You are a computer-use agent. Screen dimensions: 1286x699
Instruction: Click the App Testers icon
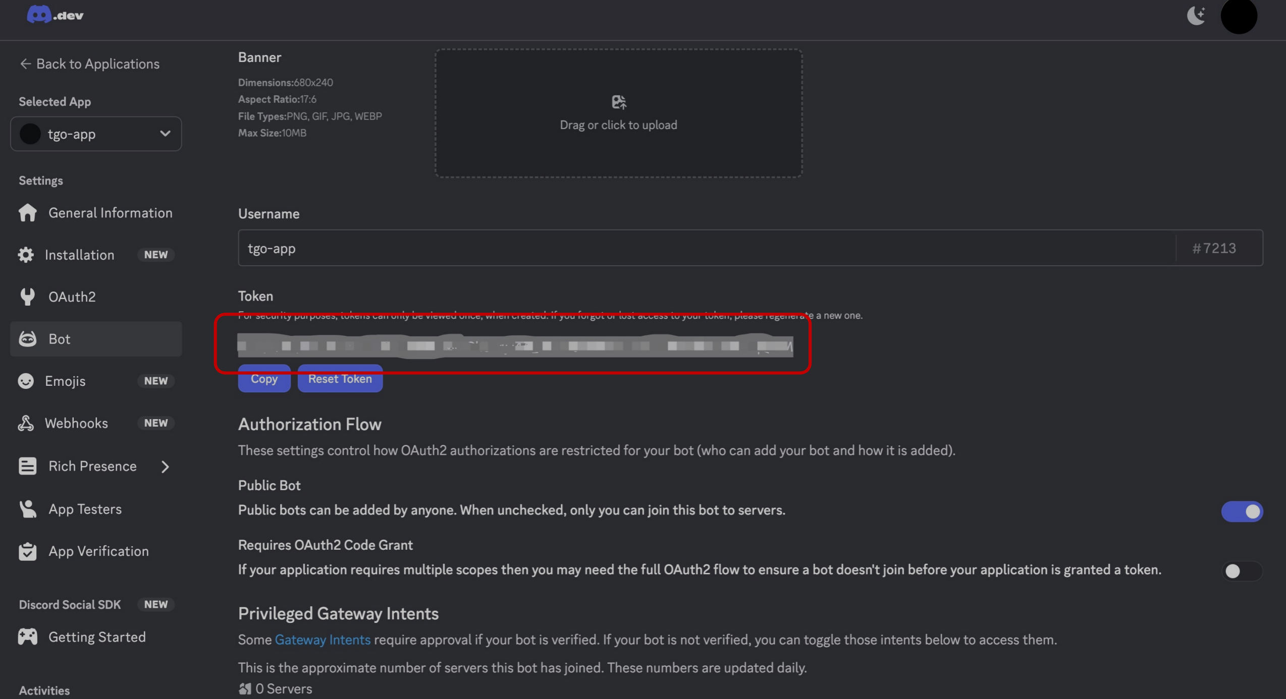[28, 508]
